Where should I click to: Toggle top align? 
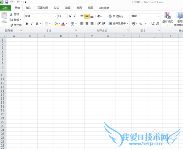point(82,16)
